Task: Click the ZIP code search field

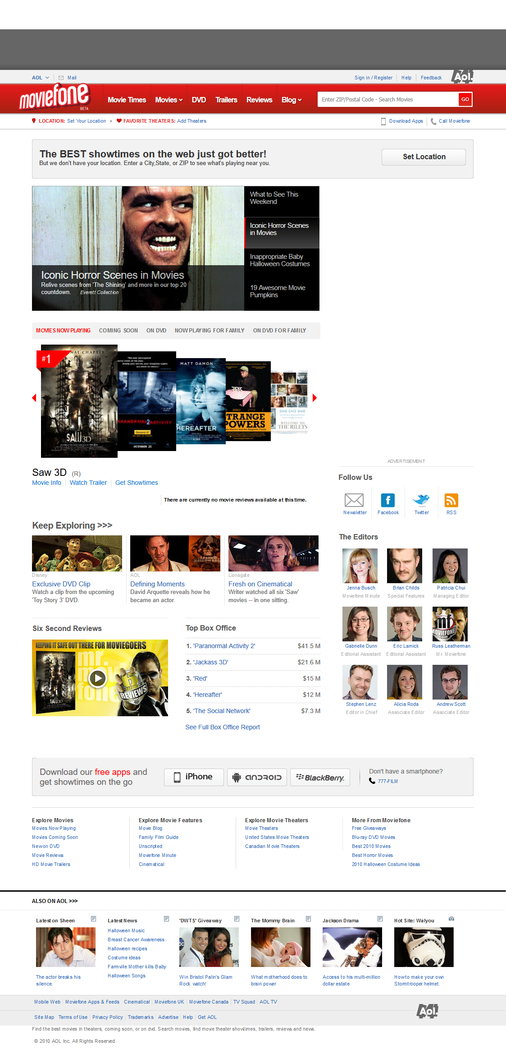Action: (387, 99)
